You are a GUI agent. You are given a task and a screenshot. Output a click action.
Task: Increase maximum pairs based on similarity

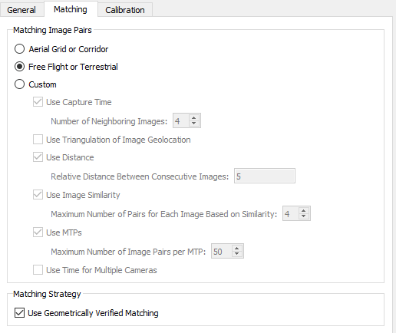point(304,211)
